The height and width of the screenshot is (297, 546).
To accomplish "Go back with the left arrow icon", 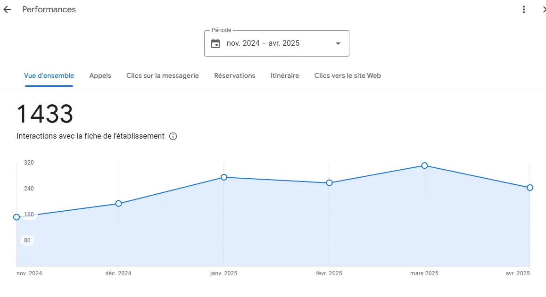I will tap(7, 10).
